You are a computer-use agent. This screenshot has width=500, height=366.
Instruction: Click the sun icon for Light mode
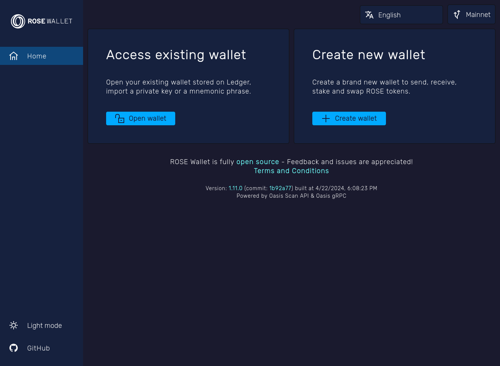coord(14,326)
